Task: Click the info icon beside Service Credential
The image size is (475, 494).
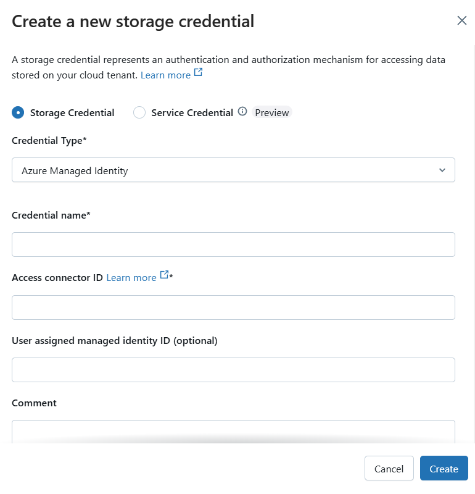Action: tap(242, 112)
